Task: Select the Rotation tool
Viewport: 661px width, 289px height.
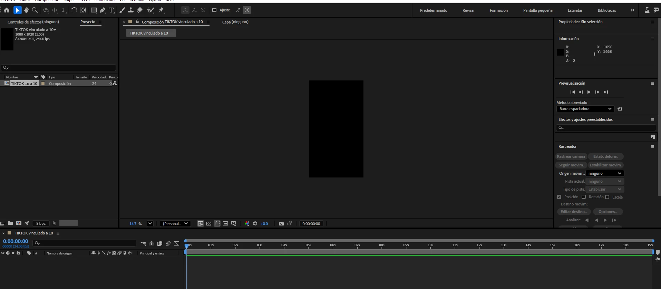Action: (x=74, y=10)
